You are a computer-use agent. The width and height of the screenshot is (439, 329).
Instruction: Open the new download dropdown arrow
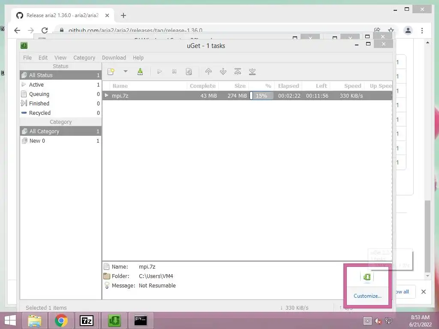pos(126,72)
